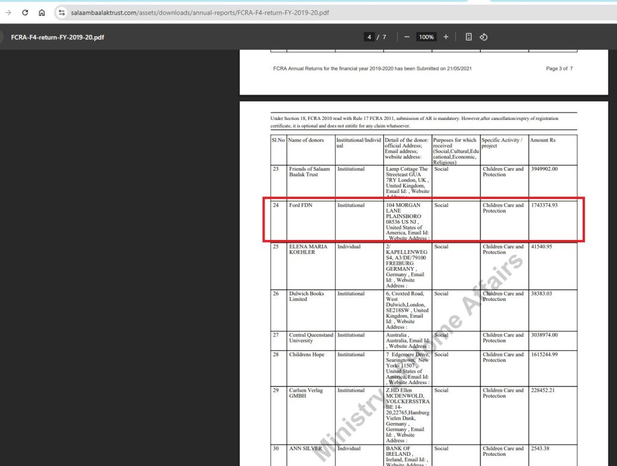Click the 100% zoom level box

tap(426, 37)
